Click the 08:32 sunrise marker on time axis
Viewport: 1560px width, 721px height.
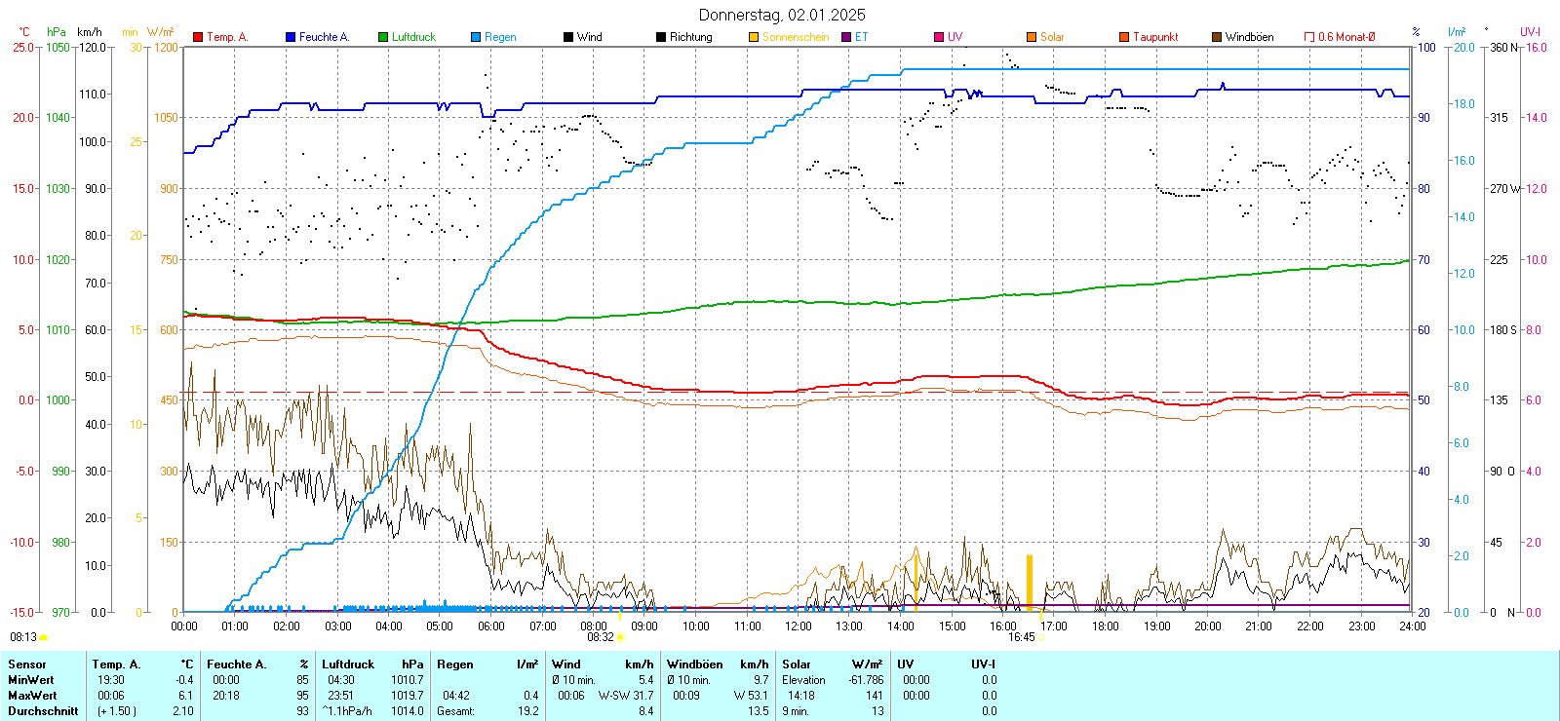(x=601, y=637)
